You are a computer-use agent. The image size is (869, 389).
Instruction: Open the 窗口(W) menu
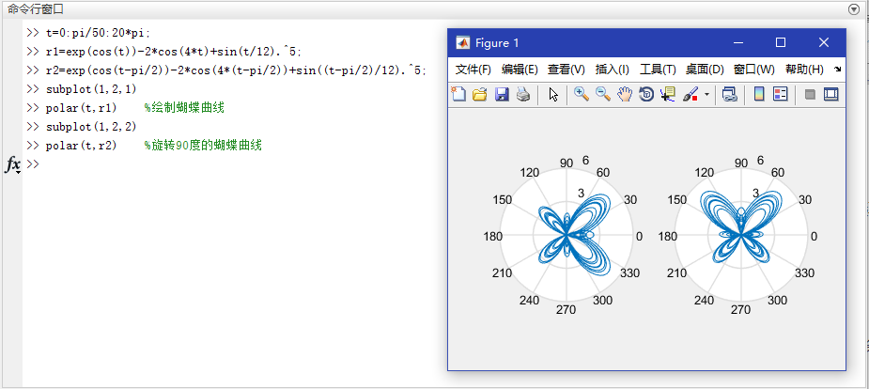pos(754,70)
